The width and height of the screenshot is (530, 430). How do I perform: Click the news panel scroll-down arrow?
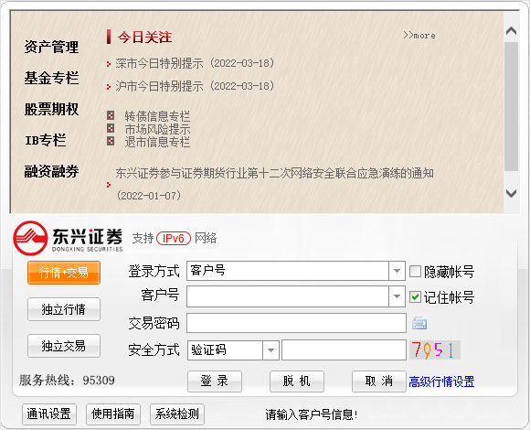tap(511, 193)
